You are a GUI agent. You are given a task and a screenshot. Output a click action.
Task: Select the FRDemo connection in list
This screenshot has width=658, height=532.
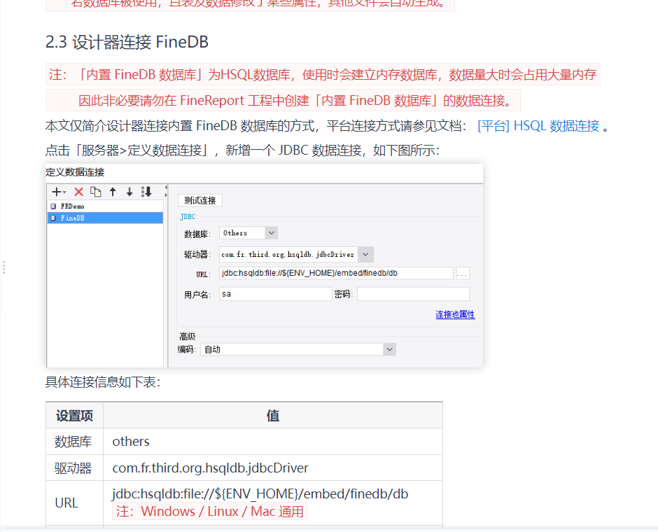105,206
